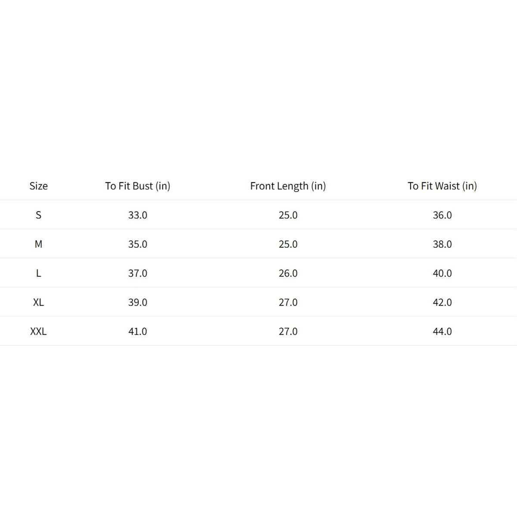Click the To Fit Bust (in) header
This screenshot has height=517, width=517.
(x=138, y=186)
